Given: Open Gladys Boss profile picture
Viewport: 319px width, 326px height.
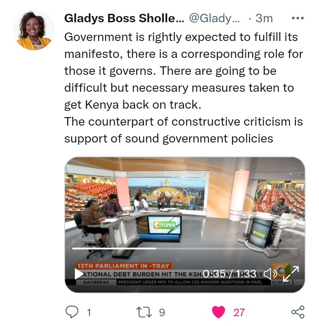Looking at the screenshot, I should [34, 30].
